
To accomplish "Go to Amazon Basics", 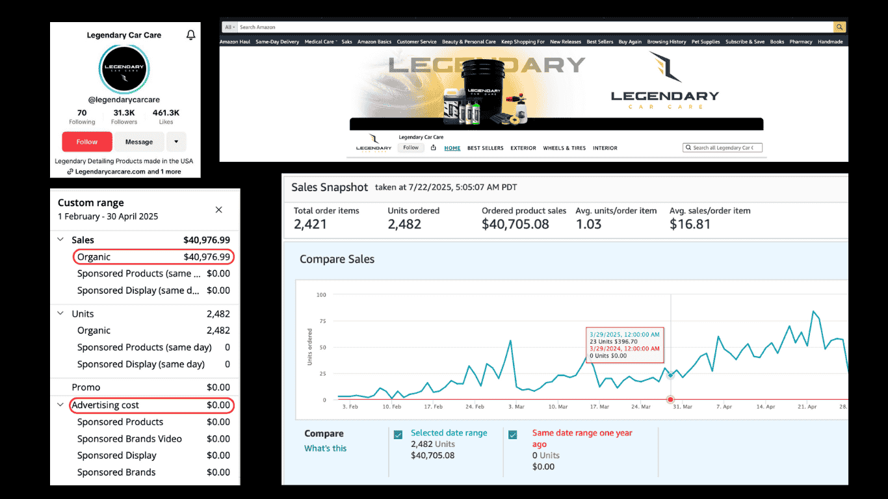I will 374,42.
